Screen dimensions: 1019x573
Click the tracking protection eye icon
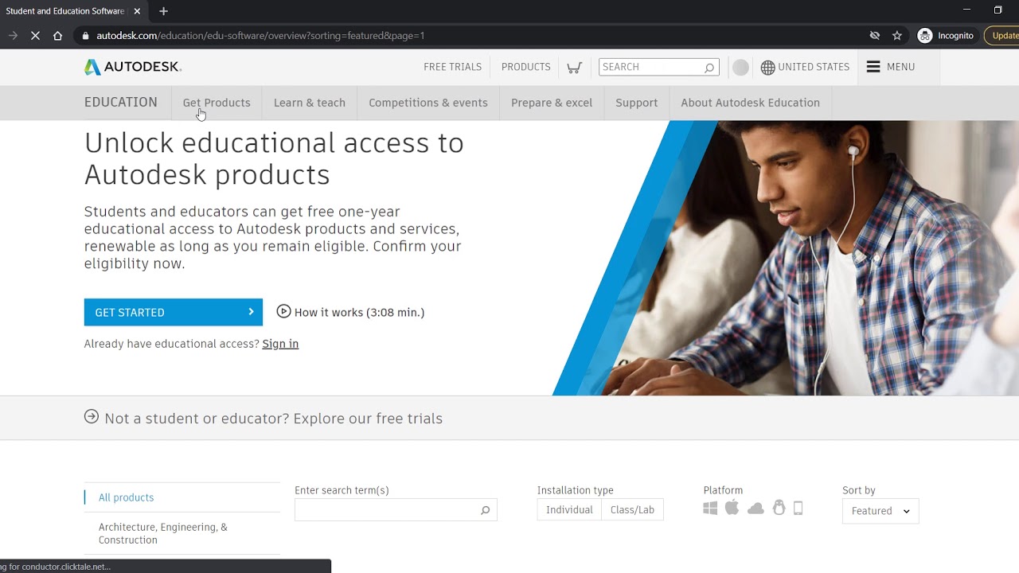[x=875, y=36]
